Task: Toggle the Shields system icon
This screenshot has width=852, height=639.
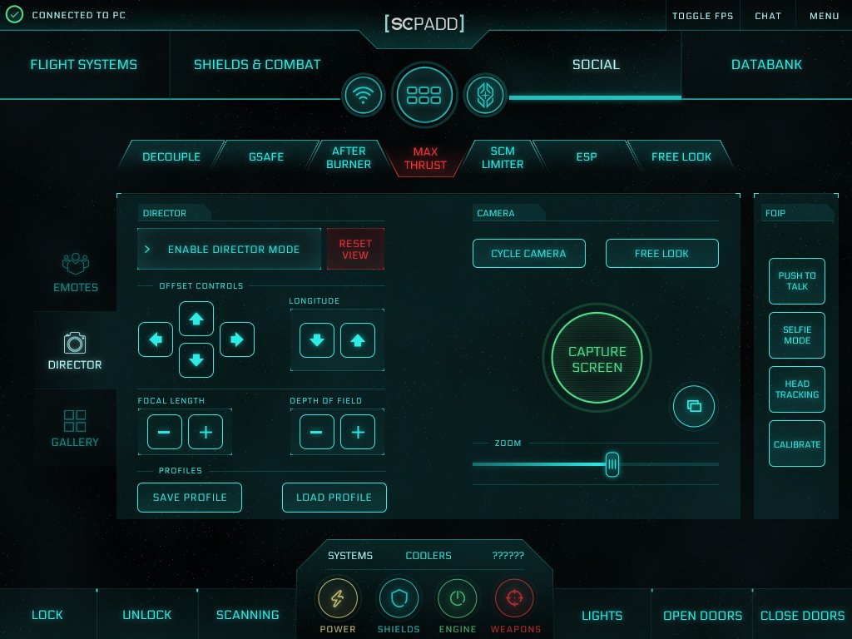Action: click(399, 598)
